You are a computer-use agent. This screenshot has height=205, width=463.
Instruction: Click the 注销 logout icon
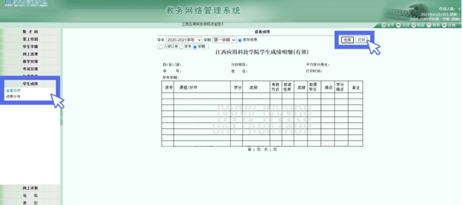tap(445, 25)
